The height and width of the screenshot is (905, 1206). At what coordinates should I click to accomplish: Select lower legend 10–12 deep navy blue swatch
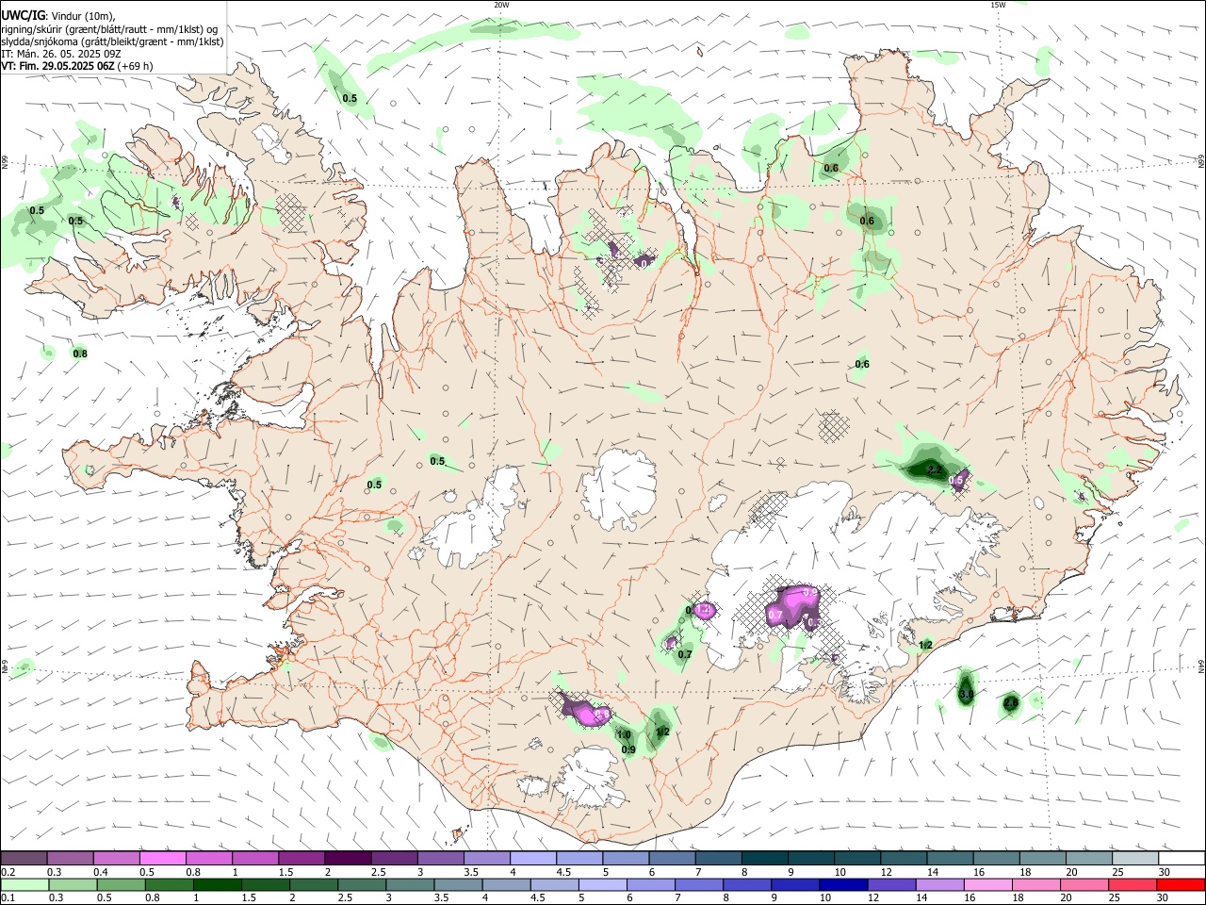point(844,884)
